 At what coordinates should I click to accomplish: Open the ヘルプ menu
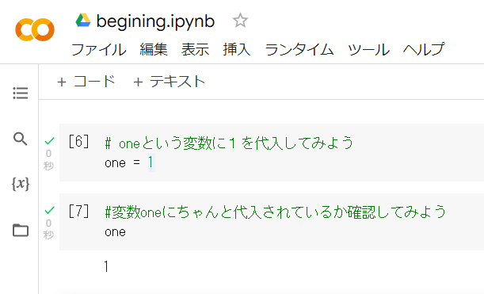[x=424, y=49]
